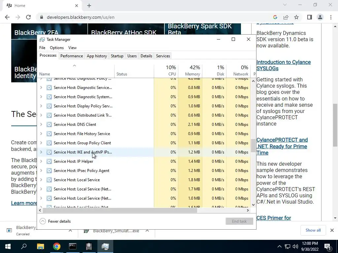This screenshot has width=338, height=253.
Task: Click the End task button
Action: 239,221
